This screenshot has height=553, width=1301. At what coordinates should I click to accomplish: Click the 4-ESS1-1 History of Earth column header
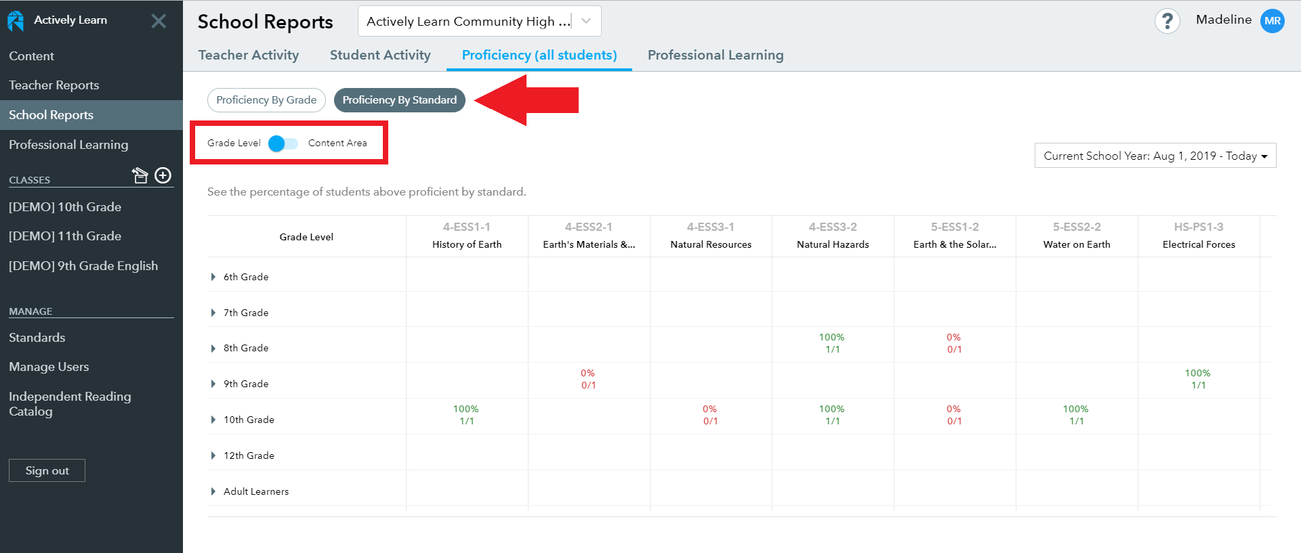pos(467,236)
